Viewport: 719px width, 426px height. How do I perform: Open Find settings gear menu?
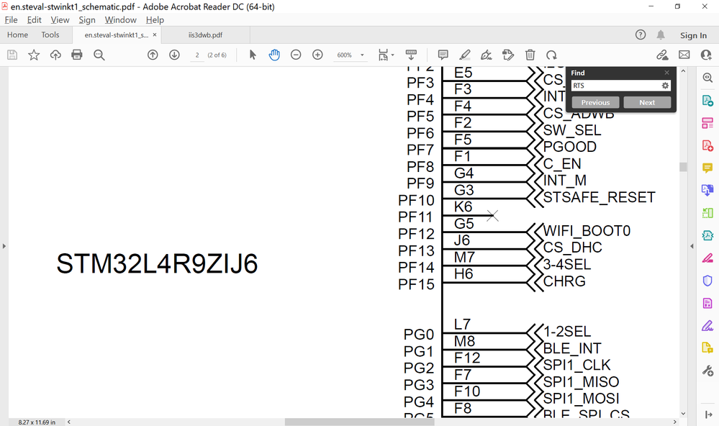(665, 86)
